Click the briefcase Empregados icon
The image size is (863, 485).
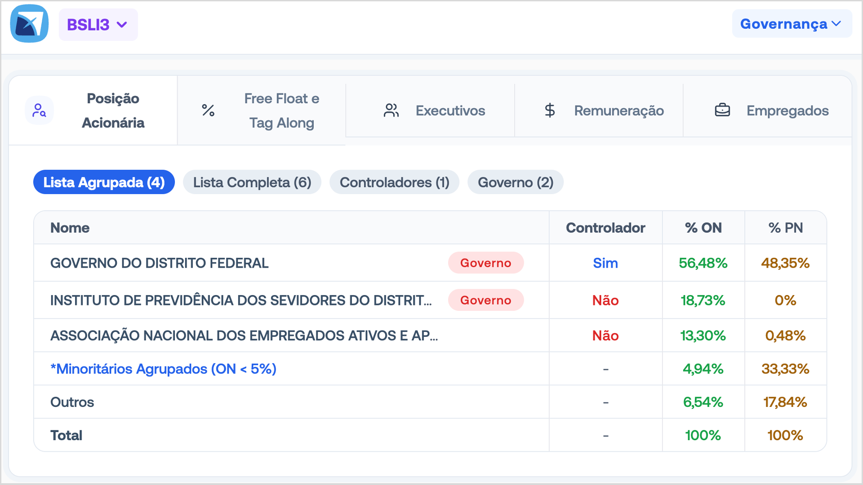pyautogui.click(x=722, y=110)
